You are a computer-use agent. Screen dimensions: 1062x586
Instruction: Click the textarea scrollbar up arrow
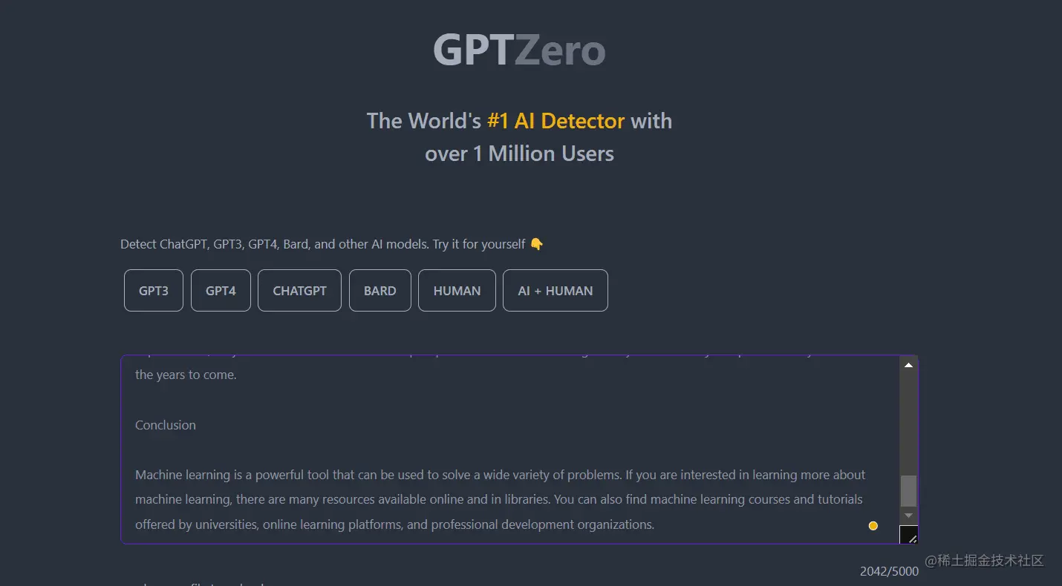click(x=908, y=365)
